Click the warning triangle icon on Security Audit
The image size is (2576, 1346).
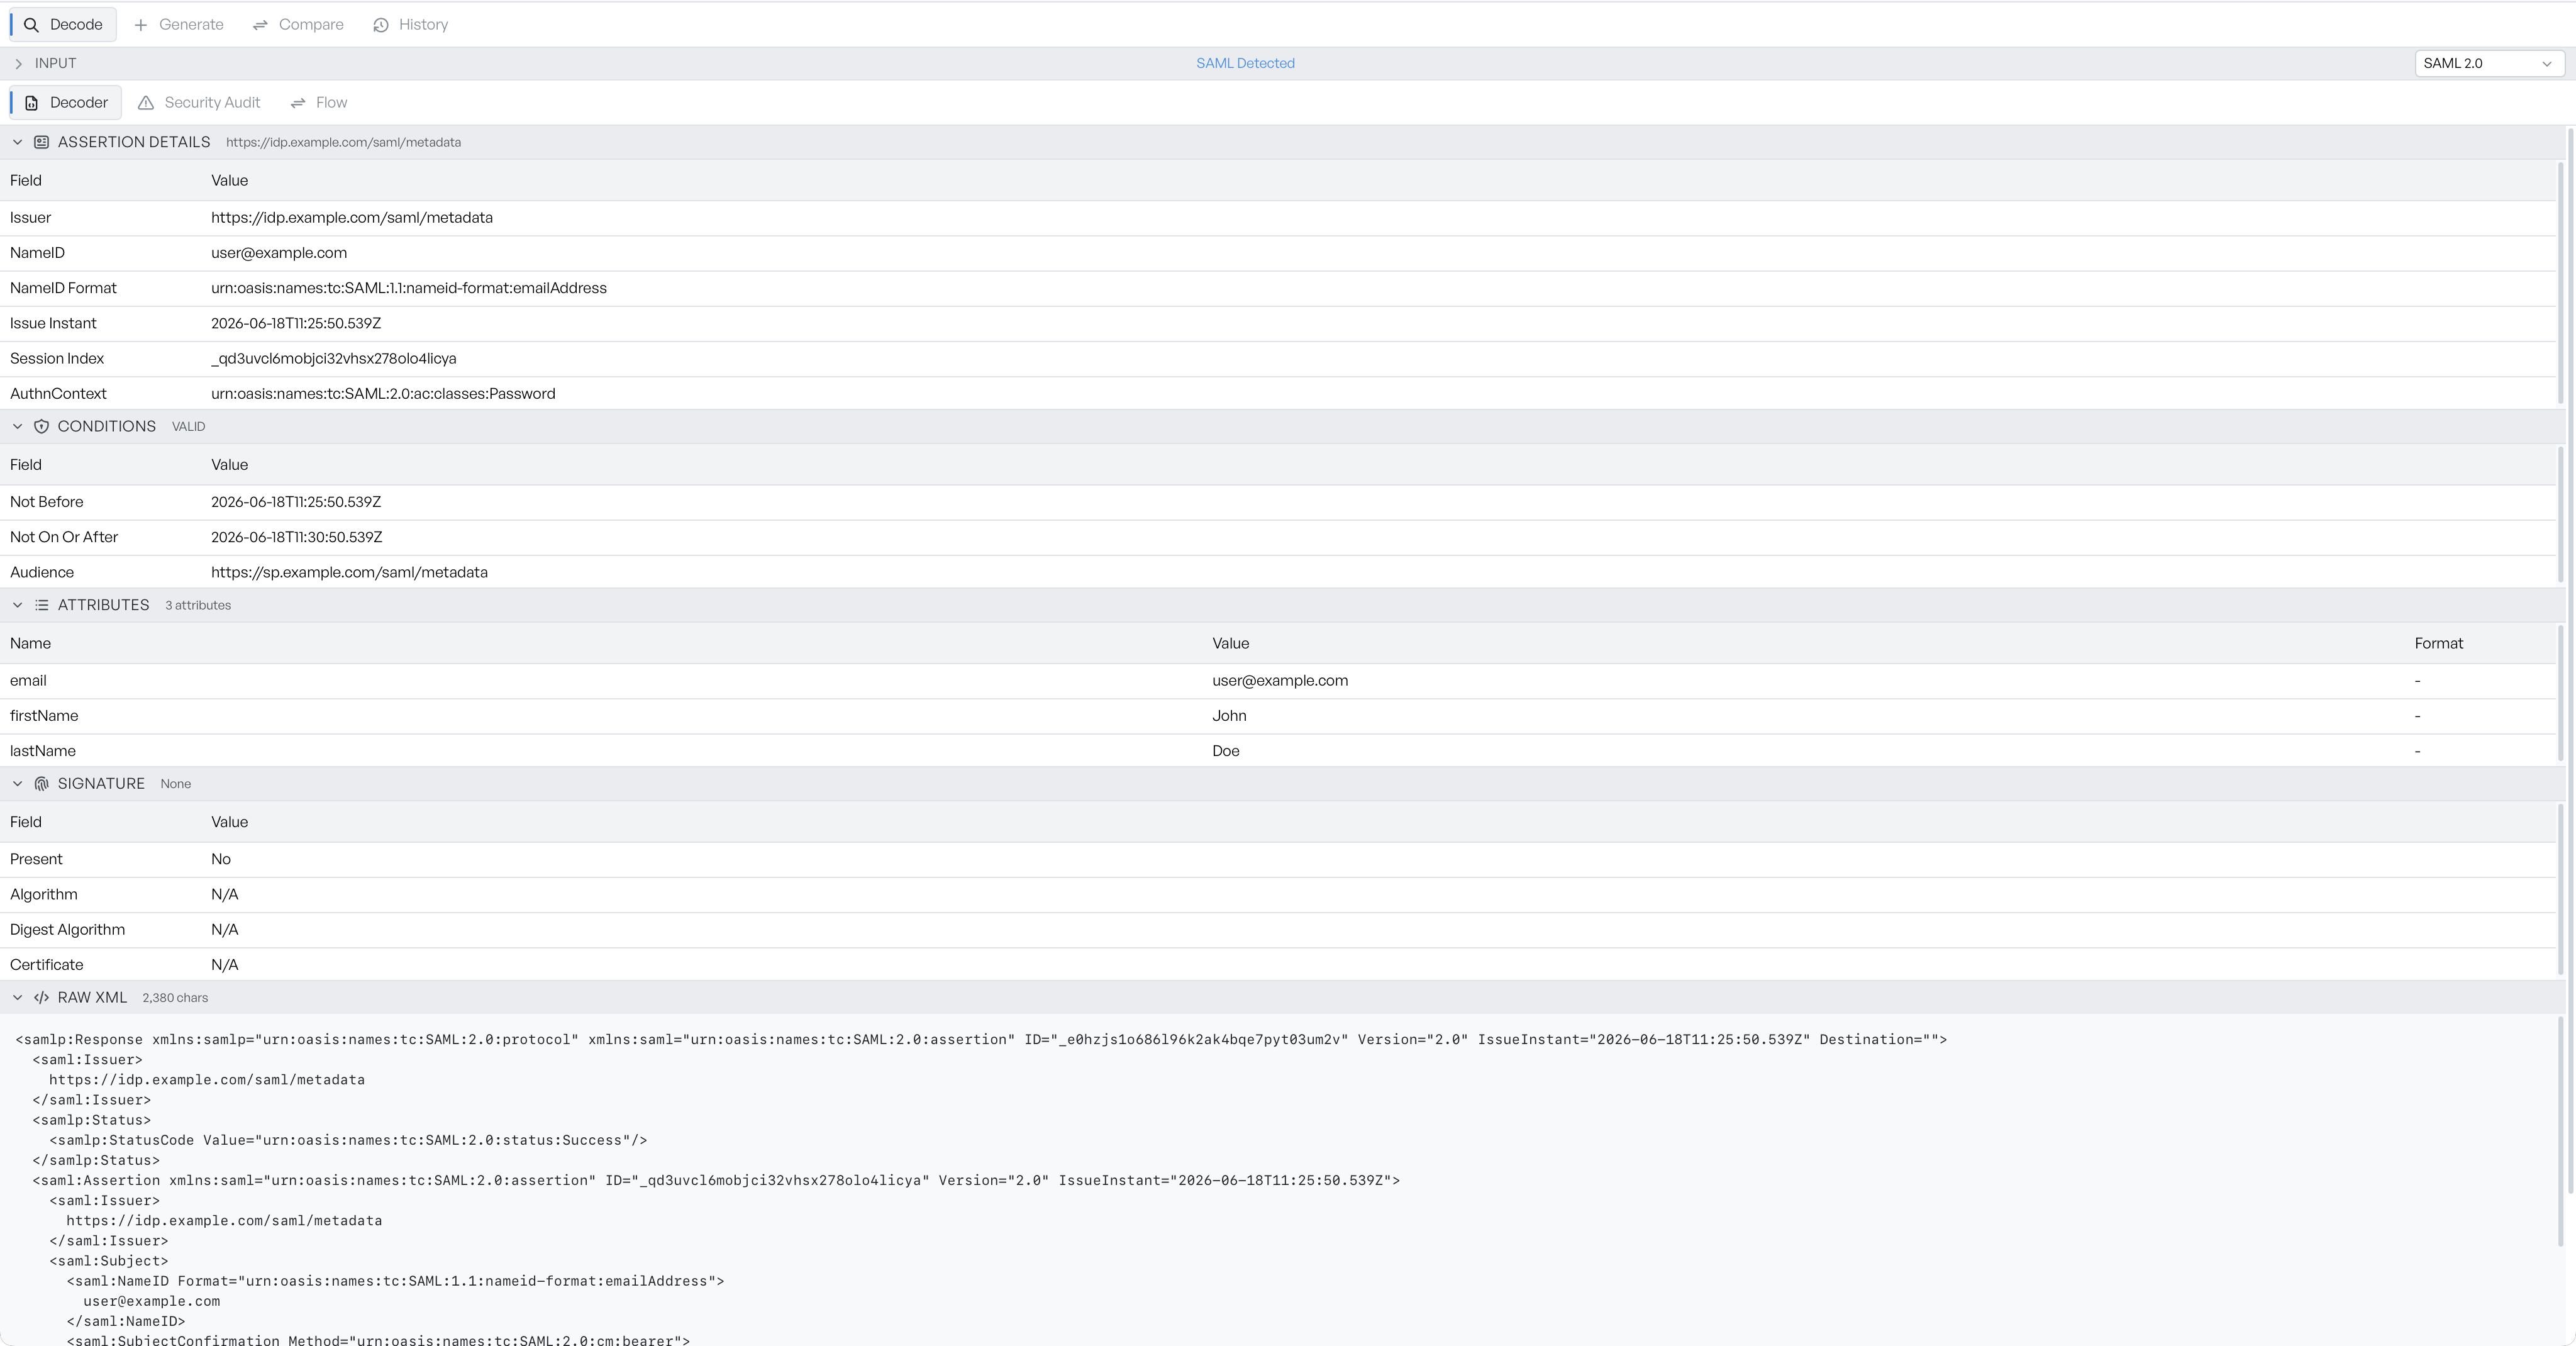coord(146,103)
